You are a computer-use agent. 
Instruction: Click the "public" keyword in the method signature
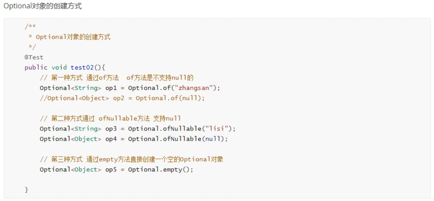coord(36,67)
